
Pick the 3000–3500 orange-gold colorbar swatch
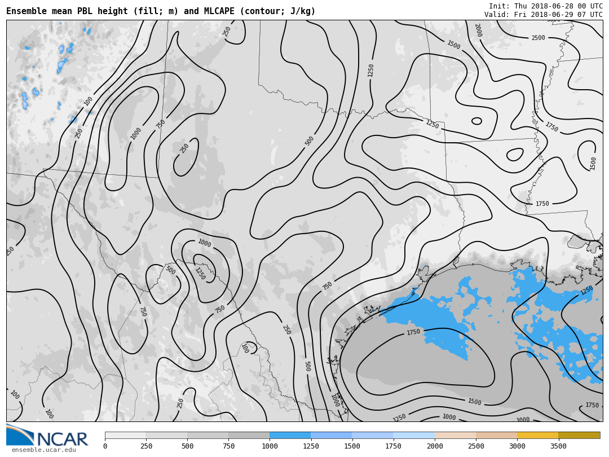(537, 436)
